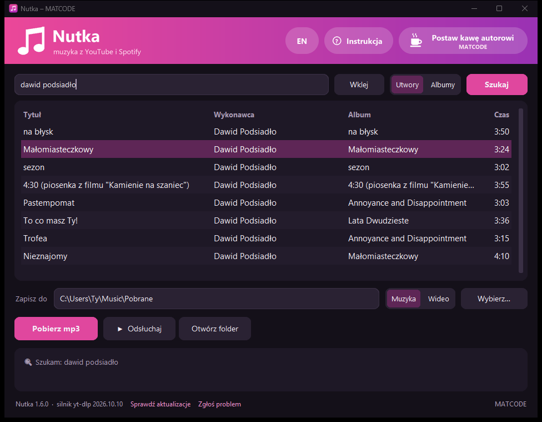Switch language with the EN button
The width and height of the screenshot is (542, 422).
tap(302, 41)
